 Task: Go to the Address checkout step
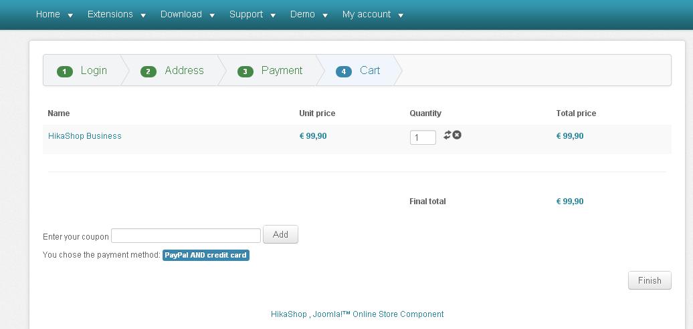click(172, 71)
